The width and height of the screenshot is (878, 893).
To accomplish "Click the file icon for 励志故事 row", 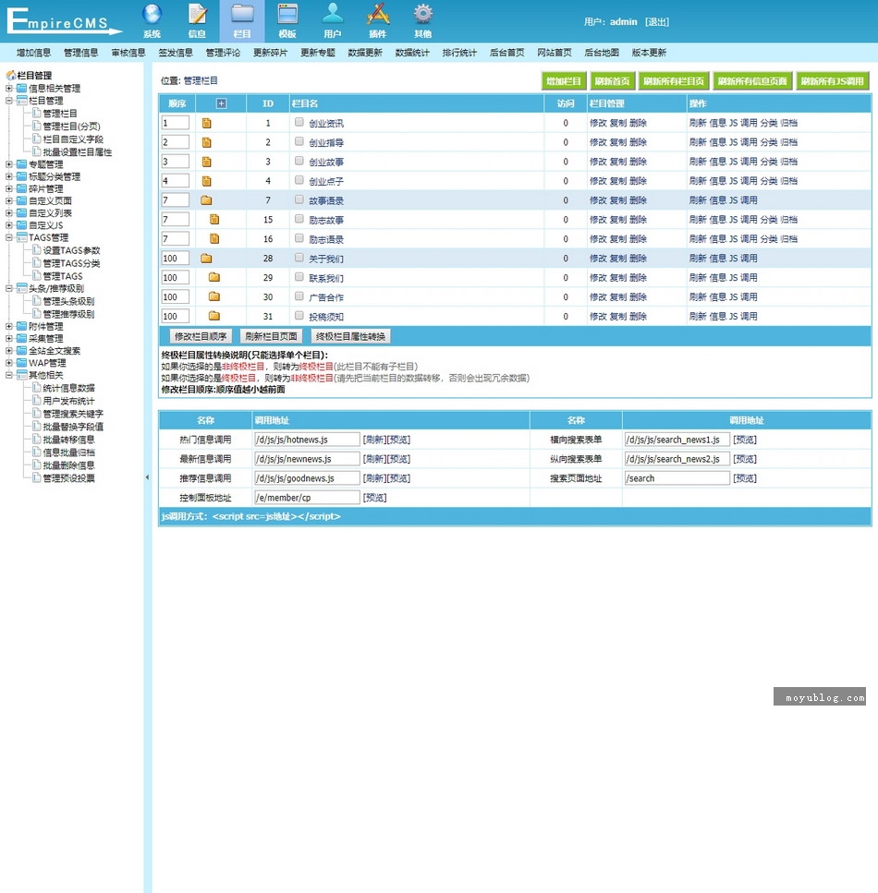I will [214, 219].
